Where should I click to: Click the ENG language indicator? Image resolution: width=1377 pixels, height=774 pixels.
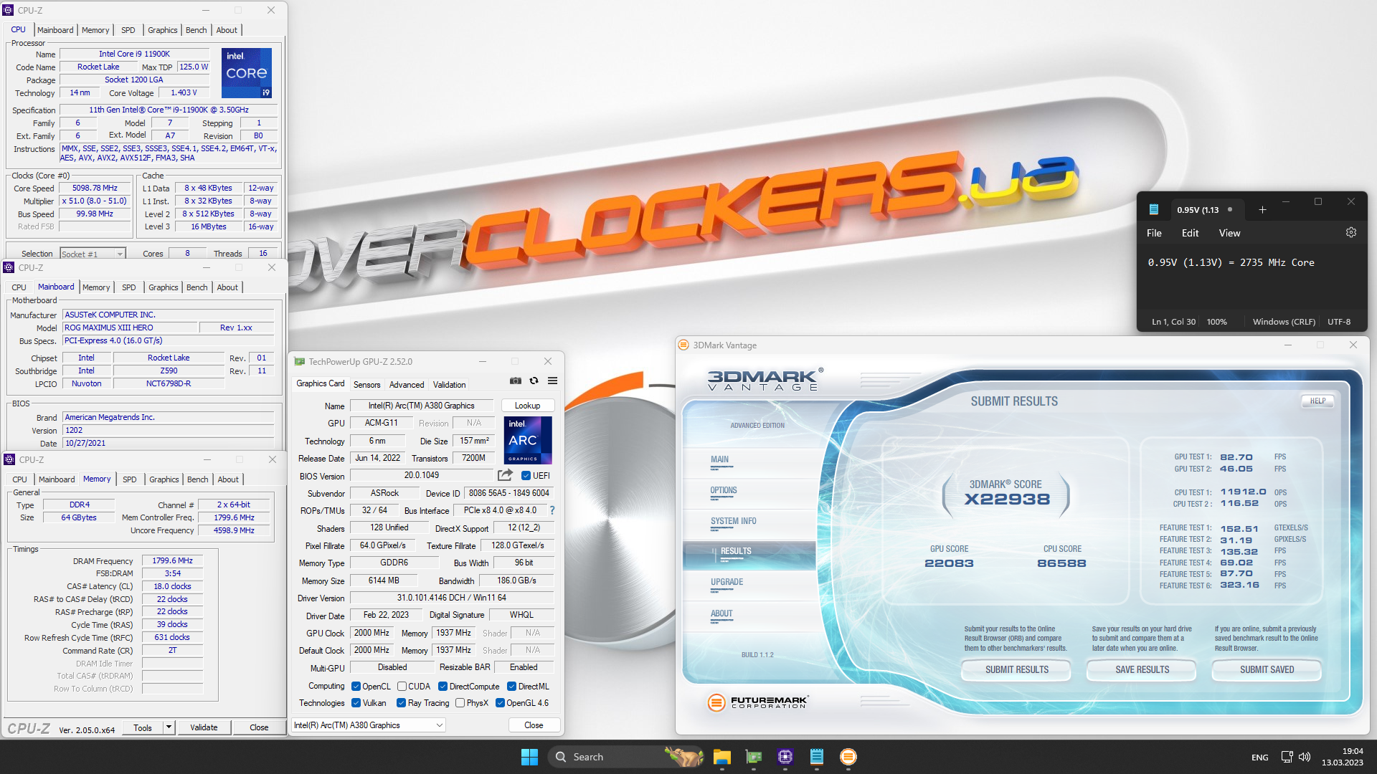point(1259,757)
